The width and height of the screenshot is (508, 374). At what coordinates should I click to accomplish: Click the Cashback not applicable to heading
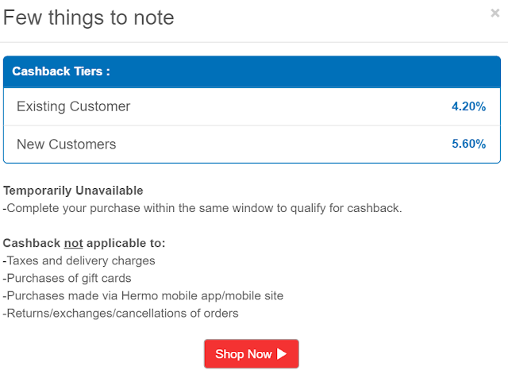84,243
